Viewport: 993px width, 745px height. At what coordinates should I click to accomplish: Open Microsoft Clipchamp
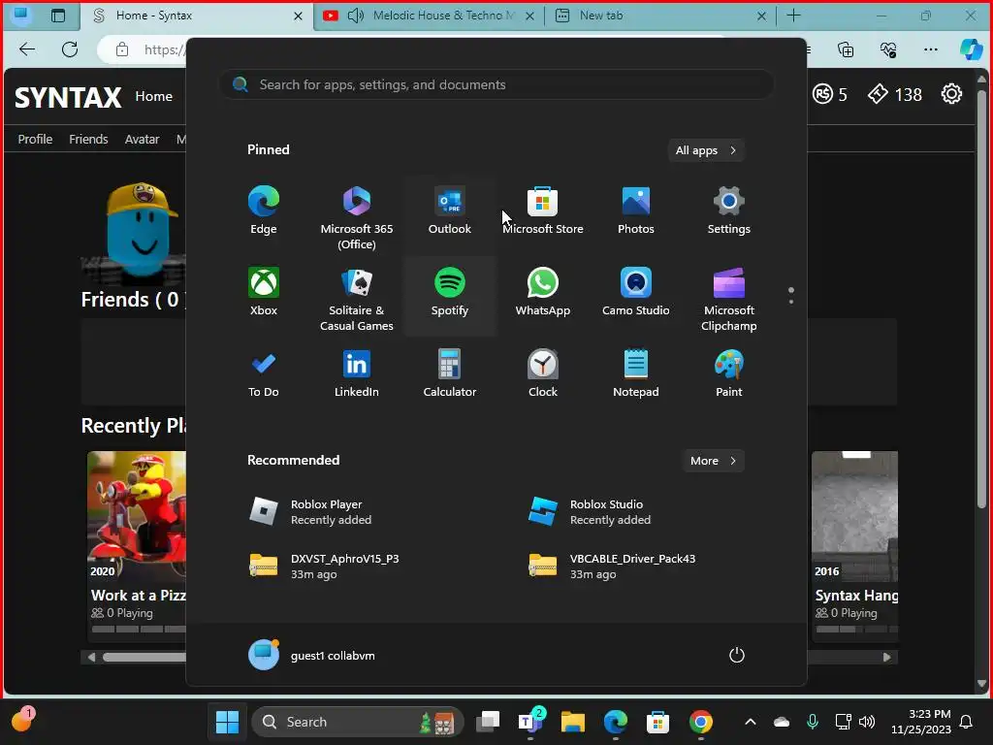tap(729, 298)
